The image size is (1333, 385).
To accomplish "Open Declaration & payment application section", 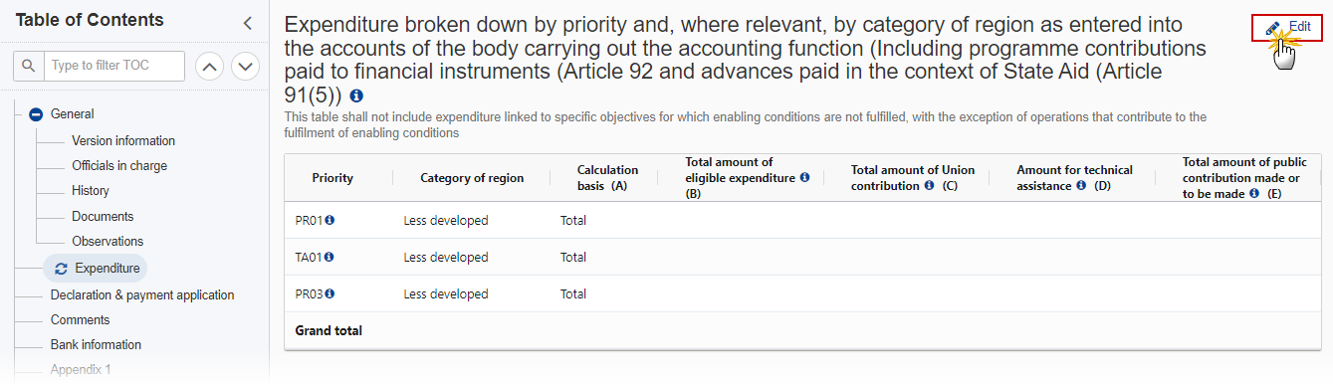I will (142, 295).
